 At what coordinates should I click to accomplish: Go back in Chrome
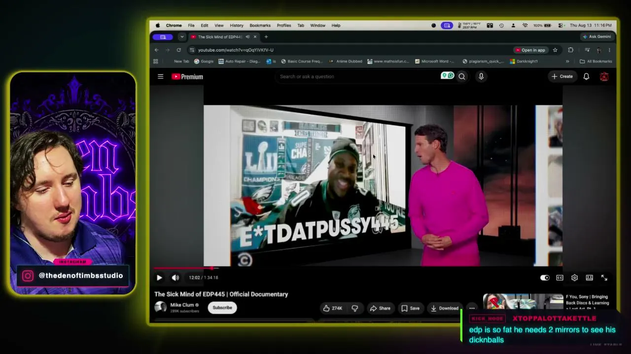[156, 50]
